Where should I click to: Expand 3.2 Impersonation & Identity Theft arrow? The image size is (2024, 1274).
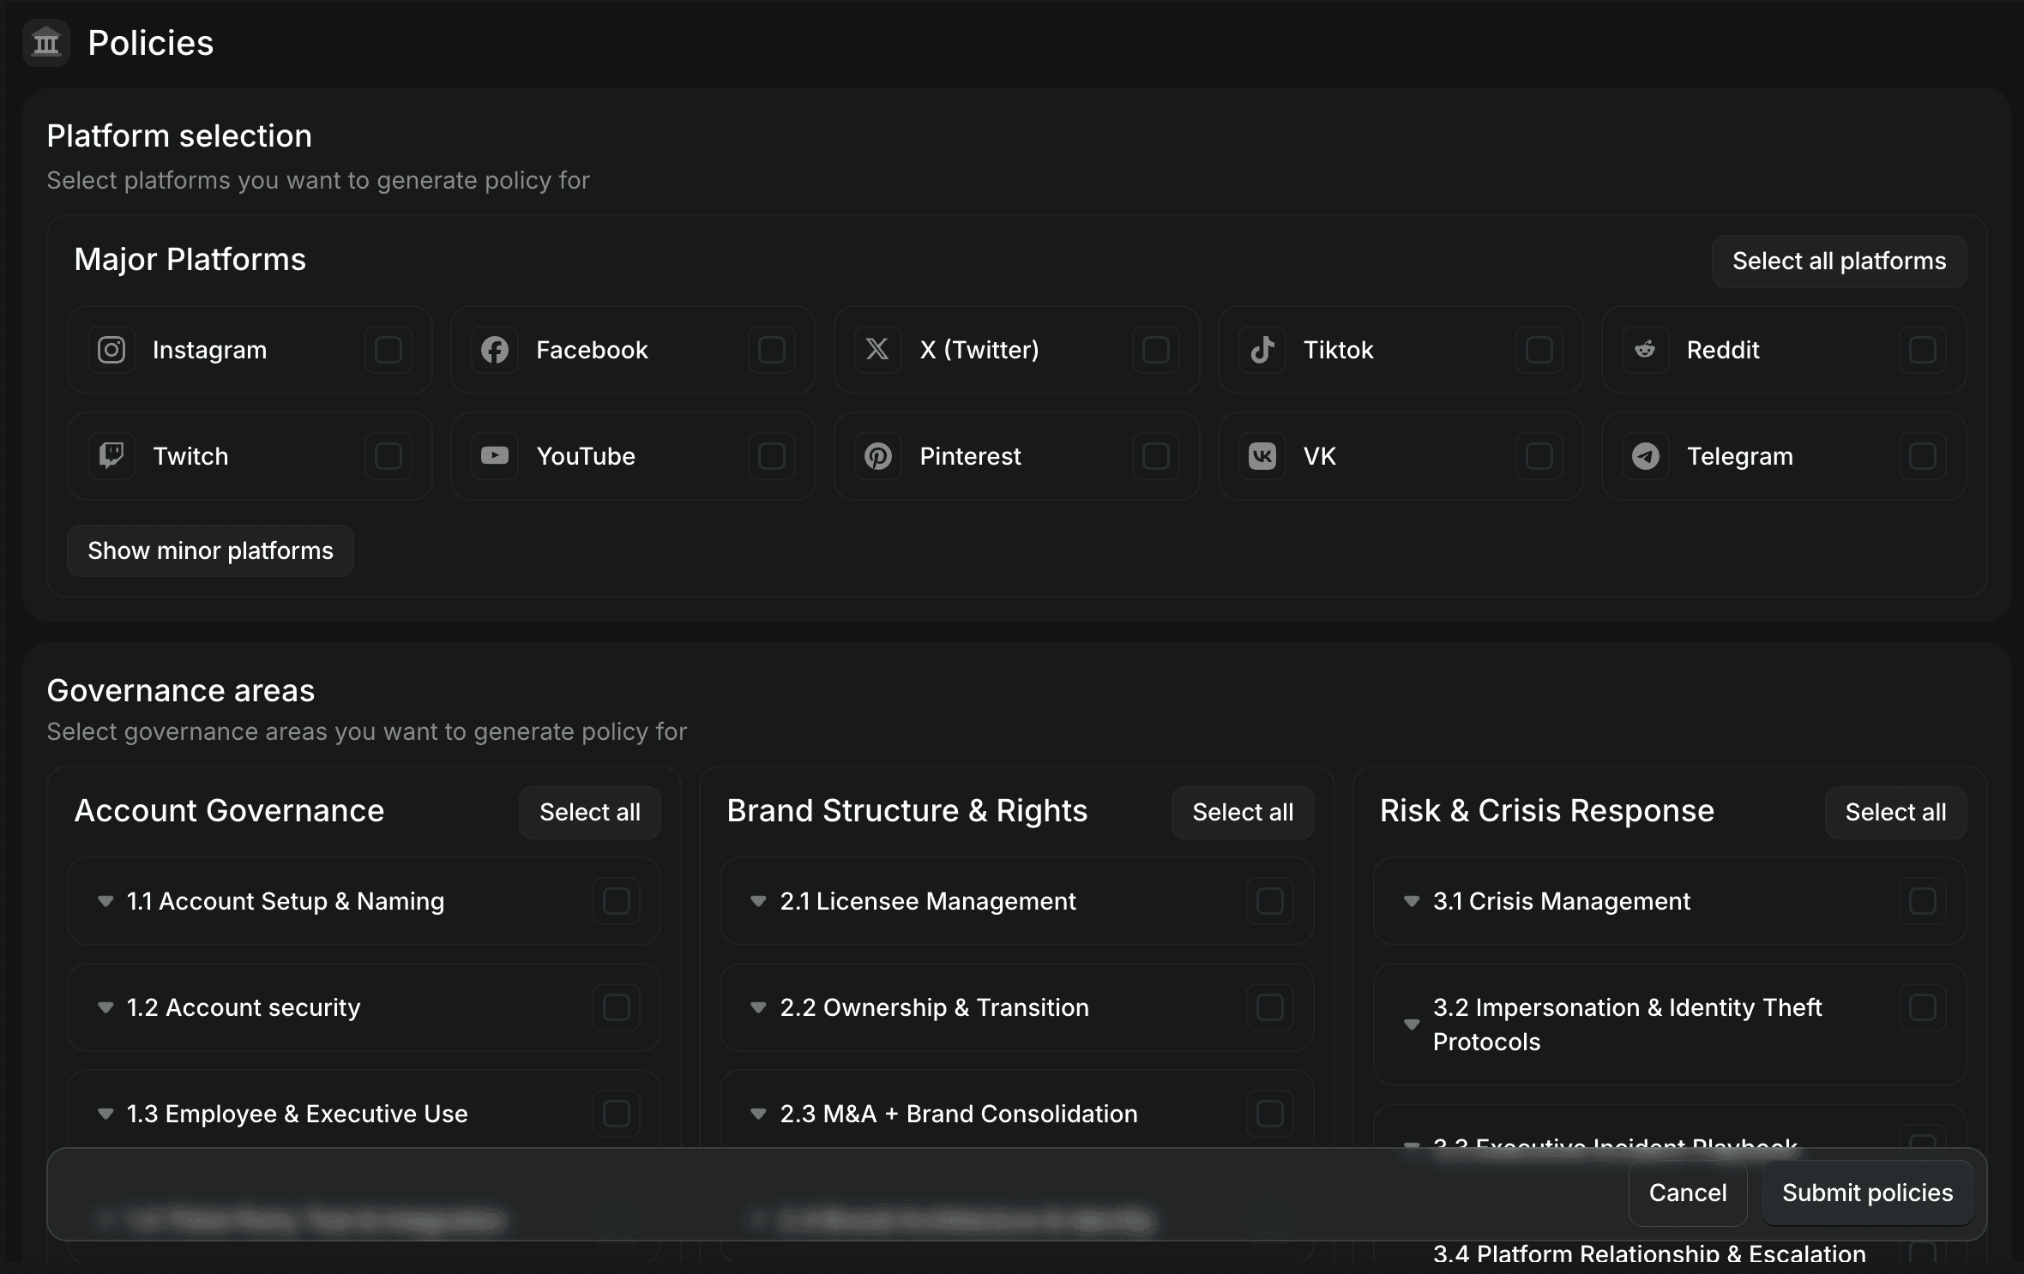(x=1412, y=1025)
